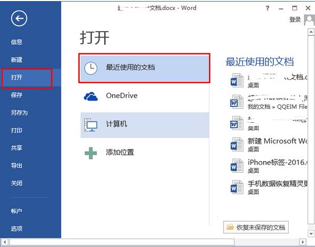The width and height of the screenshot is (315, 247).
Task: Click the clock icon for recent documents
Action: click(x=91, y=68)
